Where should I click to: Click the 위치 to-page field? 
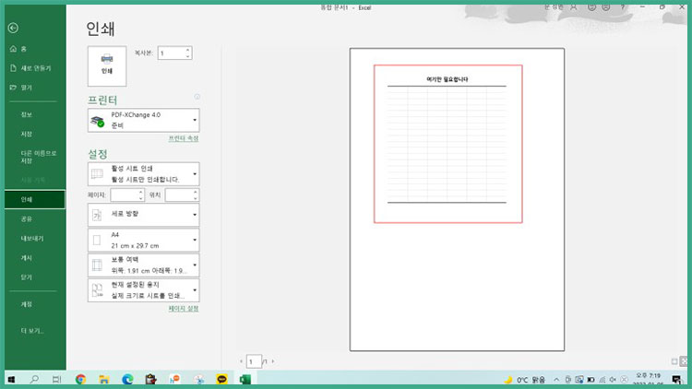click(x=179, y=194)
